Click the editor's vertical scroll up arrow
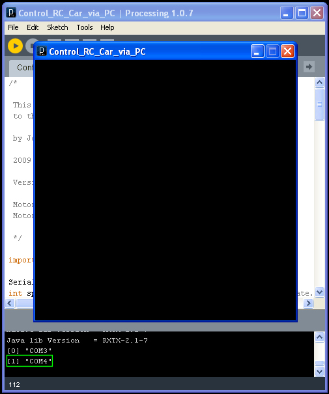Image resolution: width=329 pixels, height=394 pixels. coord(319,83)
